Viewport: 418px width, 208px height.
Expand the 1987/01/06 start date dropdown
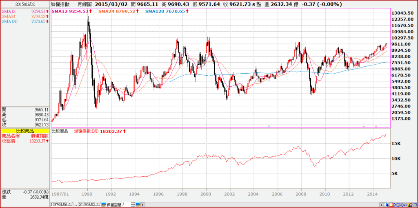coord(70,204)
